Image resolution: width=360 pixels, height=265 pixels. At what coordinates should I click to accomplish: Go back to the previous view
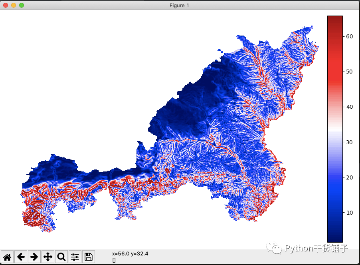click(x=21, y=257)
